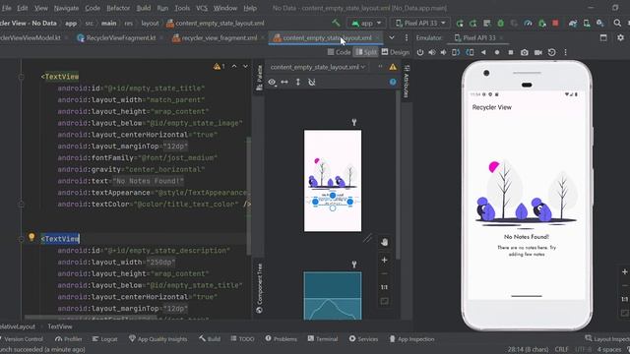Click emulator Home circle button
The image size is (630, 354).
pyautogui.click(x=497, y=52)
